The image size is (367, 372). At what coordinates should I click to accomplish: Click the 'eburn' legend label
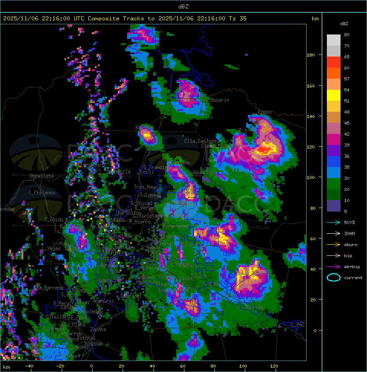[x=351, y=245]
